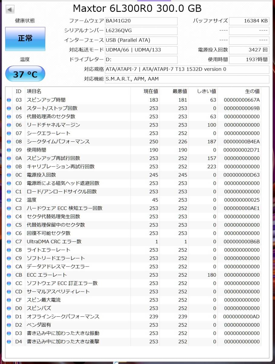
Task: Click the status dot next to 使用時間 attribute
Action: (x=9, y=150)
